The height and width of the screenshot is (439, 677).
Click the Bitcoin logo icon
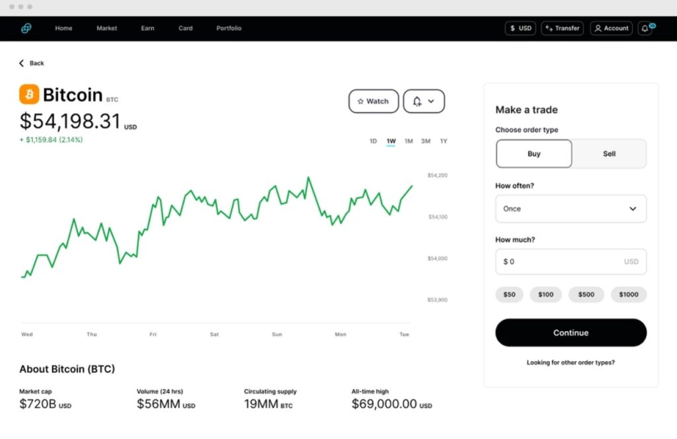pyautogui.click(x=28, y=94)
